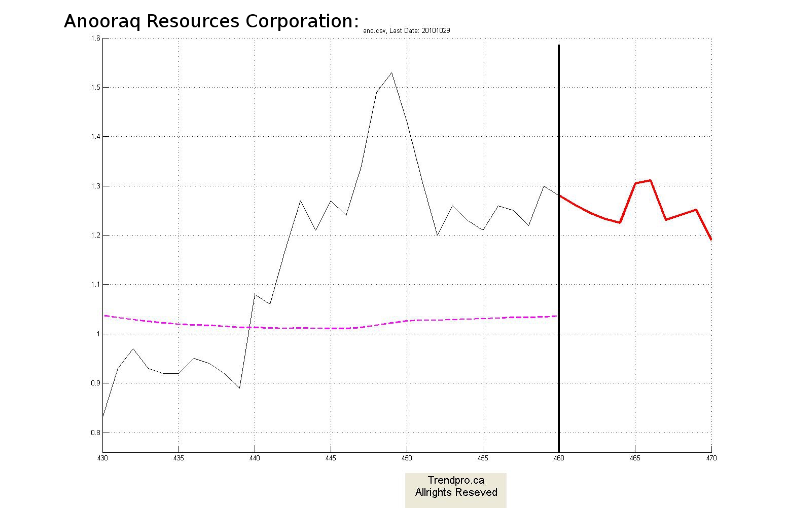
Task: Click the x-axis label 455
Action: [x=483, y=458]
